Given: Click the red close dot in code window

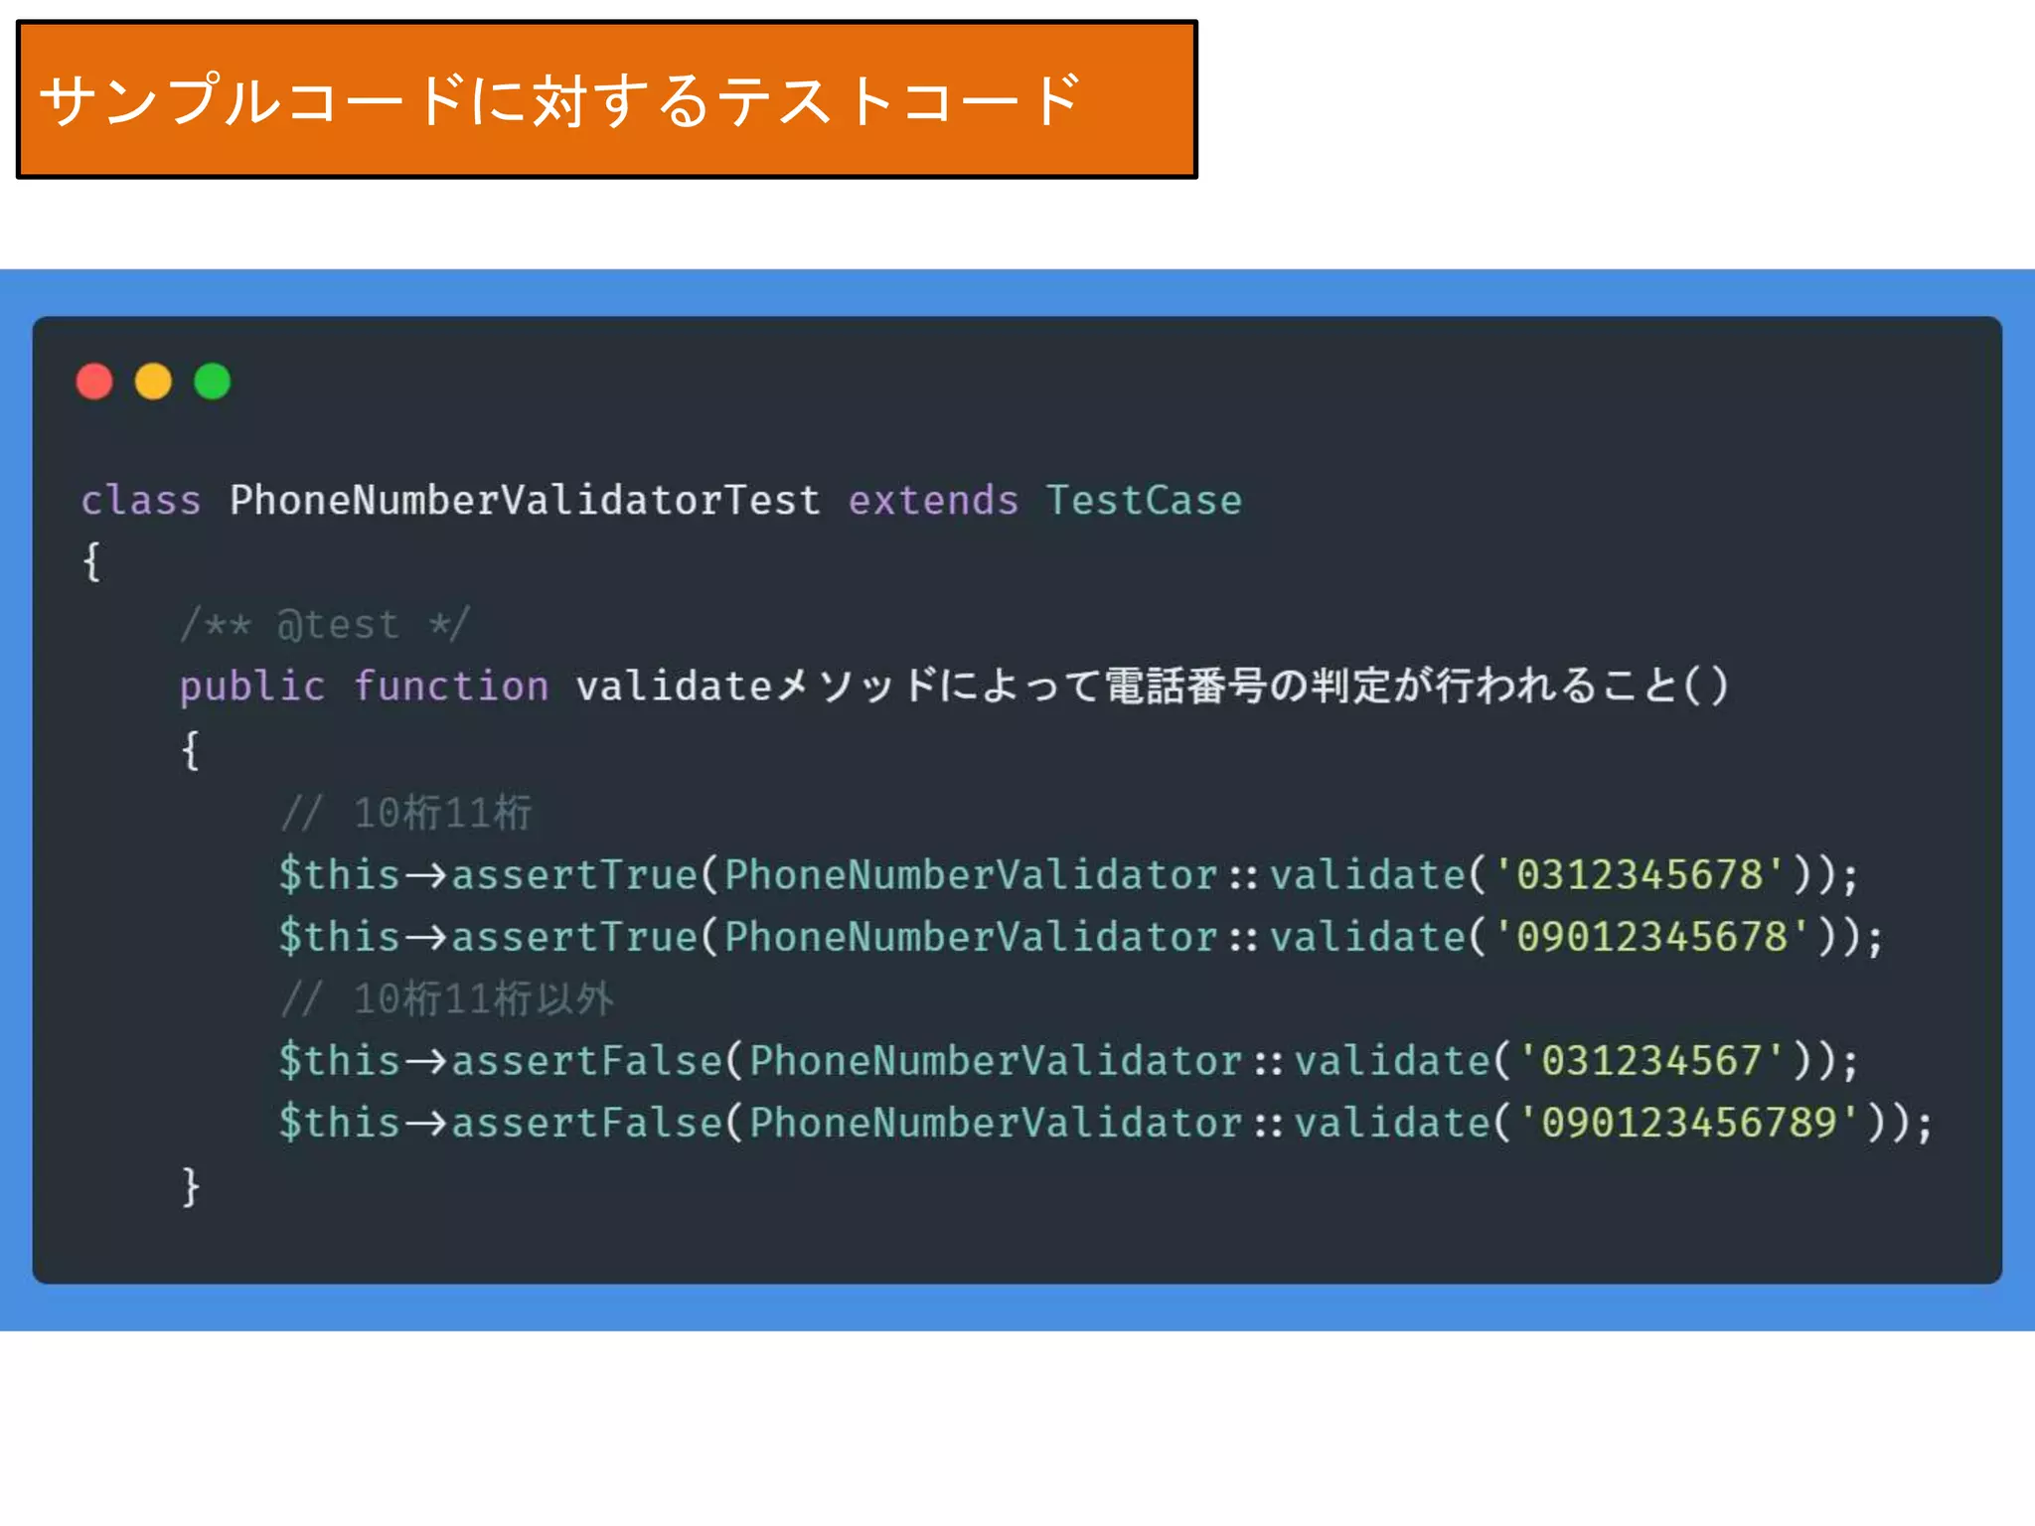Looking at the screenshot, I should pyautogui.click(x=94, y=381).
